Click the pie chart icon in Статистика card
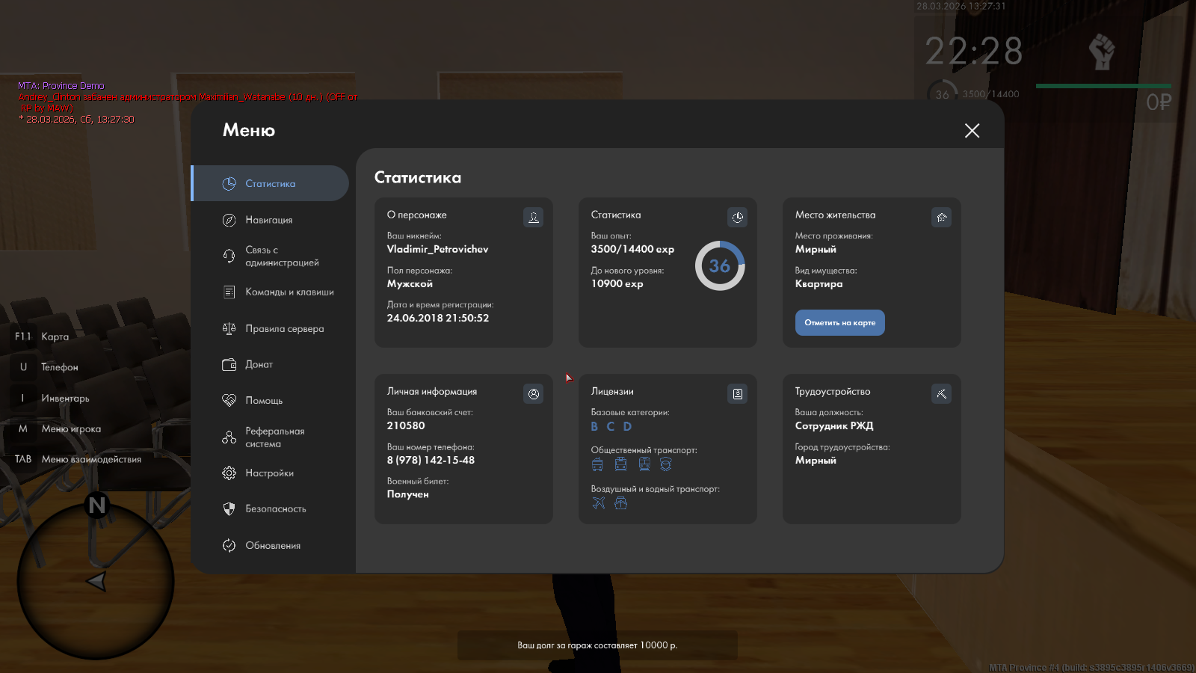 (x=737, y=218)
